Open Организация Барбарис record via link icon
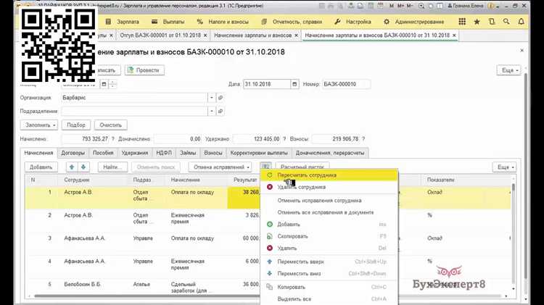 pos(221,98)
